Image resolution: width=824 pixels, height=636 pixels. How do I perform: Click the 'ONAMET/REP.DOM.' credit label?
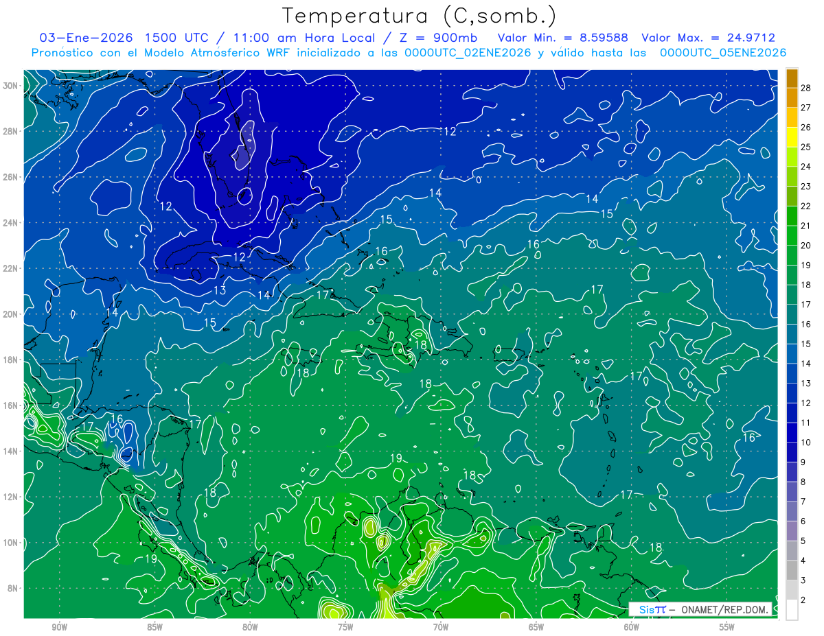point(724,609)
